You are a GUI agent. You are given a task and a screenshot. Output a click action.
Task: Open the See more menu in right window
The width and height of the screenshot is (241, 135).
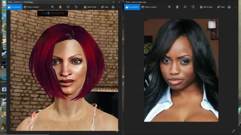pos(235,7)
